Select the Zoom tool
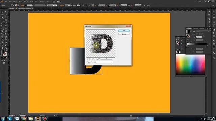 [x=6, y=48]
